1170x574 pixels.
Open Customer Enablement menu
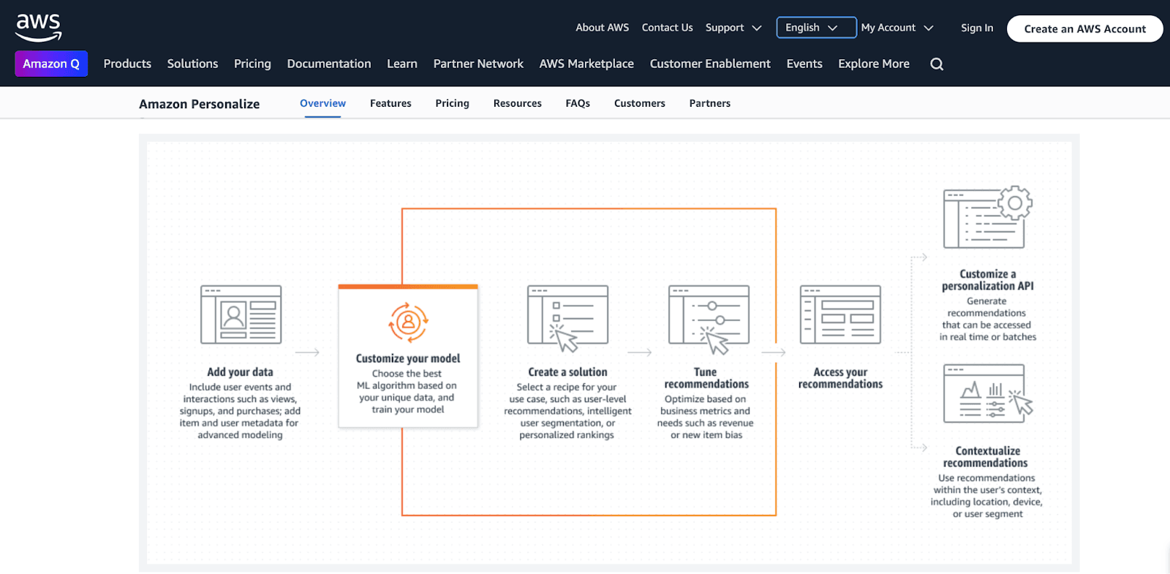tap(710, 64)
